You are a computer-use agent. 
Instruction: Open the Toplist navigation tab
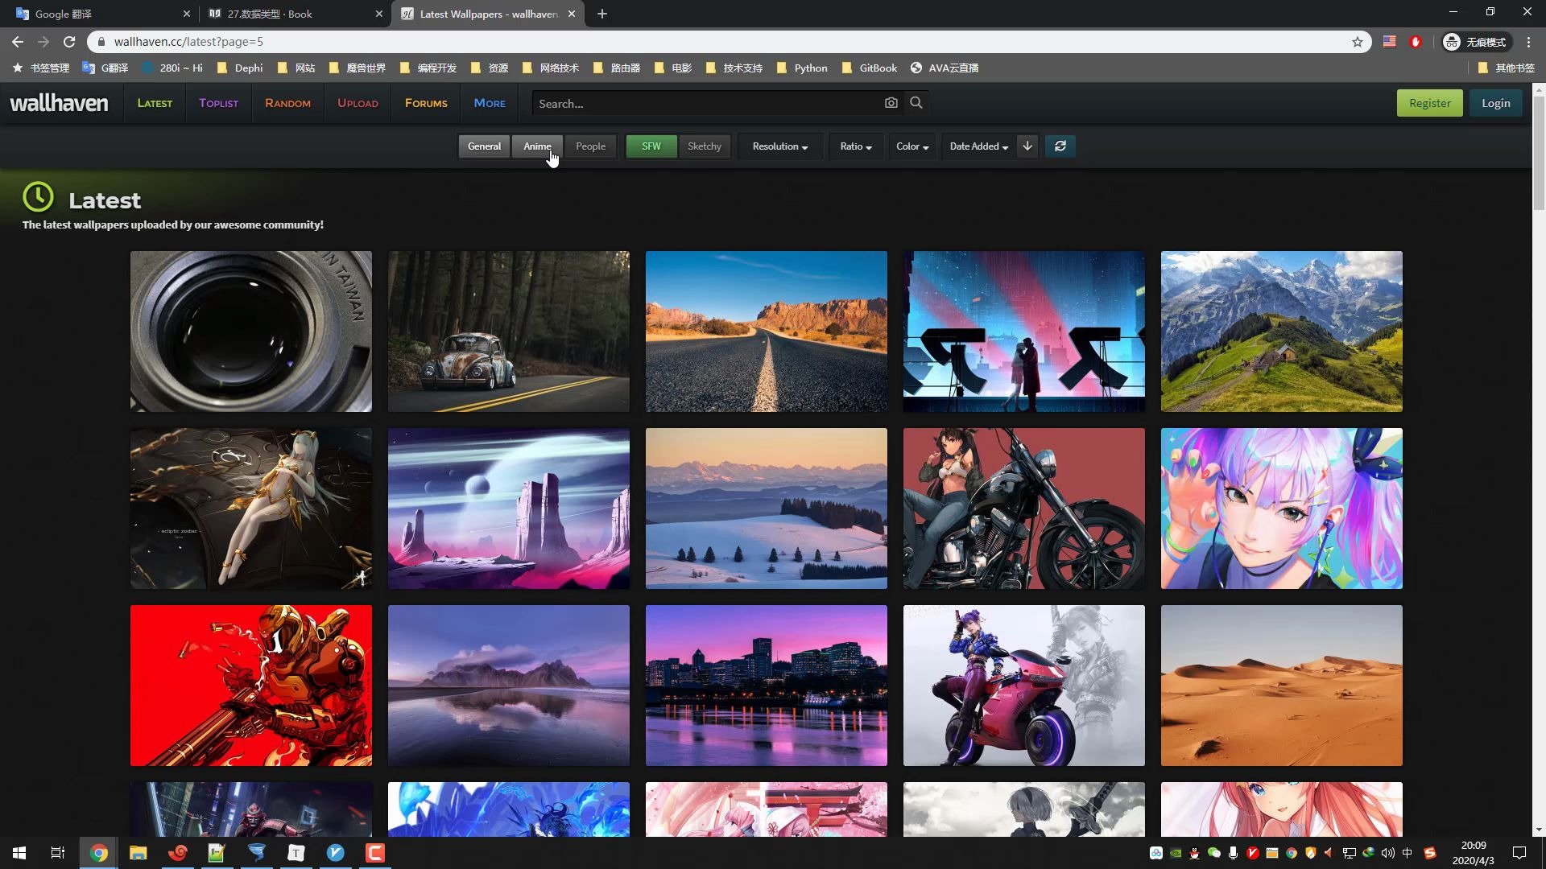coord(218,103)
